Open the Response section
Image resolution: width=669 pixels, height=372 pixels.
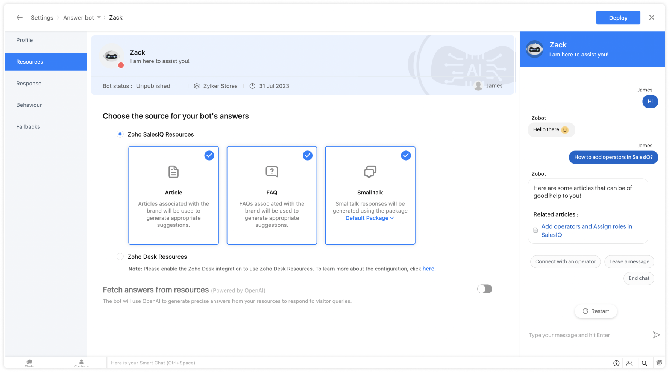point(46,84)
